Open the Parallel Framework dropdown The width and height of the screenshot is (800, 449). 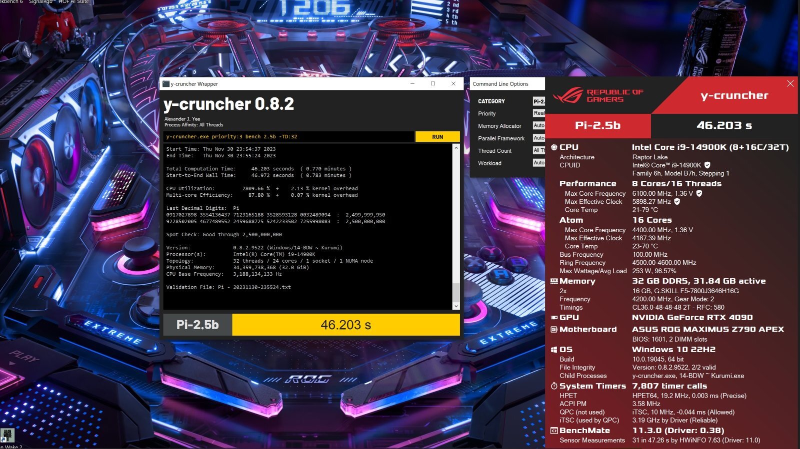pyautogui.click(x=538, y=138)
